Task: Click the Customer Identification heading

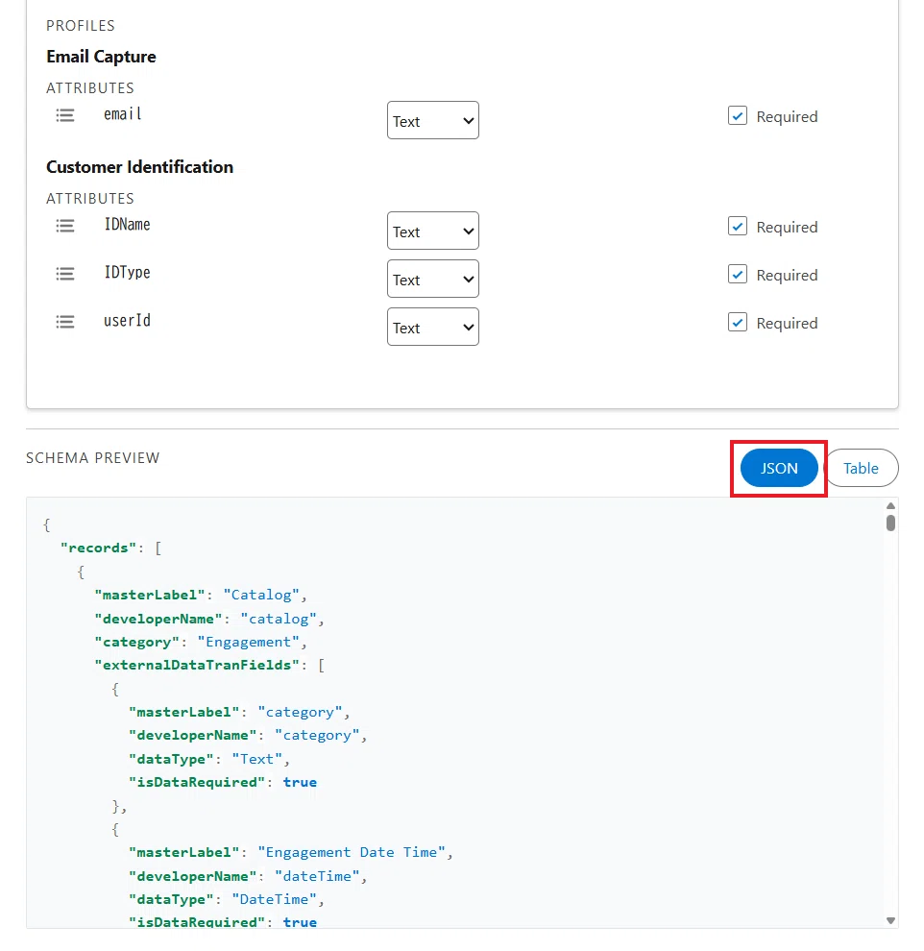Action: pos(140,167)
